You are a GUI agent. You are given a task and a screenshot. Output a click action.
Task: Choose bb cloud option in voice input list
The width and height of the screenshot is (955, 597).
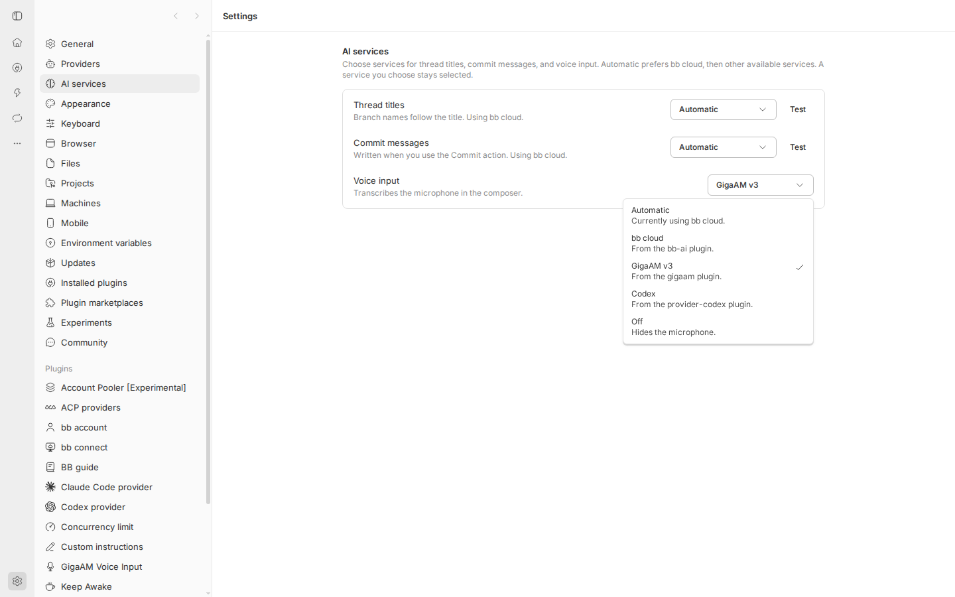point(718,243)
